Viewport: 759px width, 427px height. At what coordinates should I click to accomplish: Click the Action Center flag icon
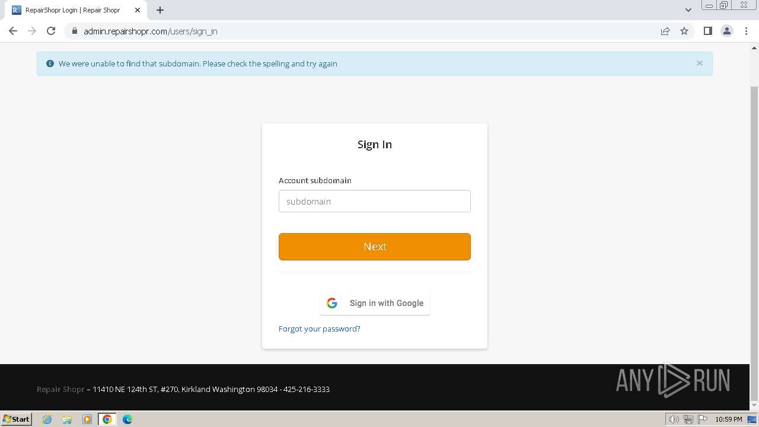pyautogui.click(x=703, y=419)
